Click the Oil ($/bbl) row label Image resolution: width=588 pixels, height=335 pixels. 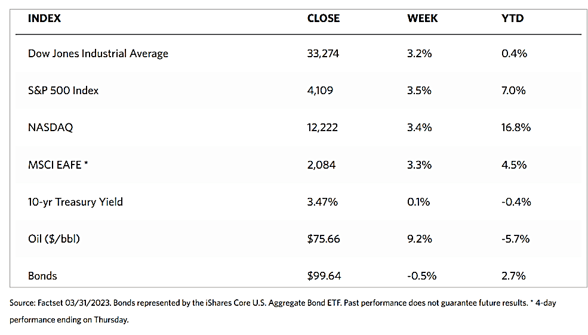[54, 239]
